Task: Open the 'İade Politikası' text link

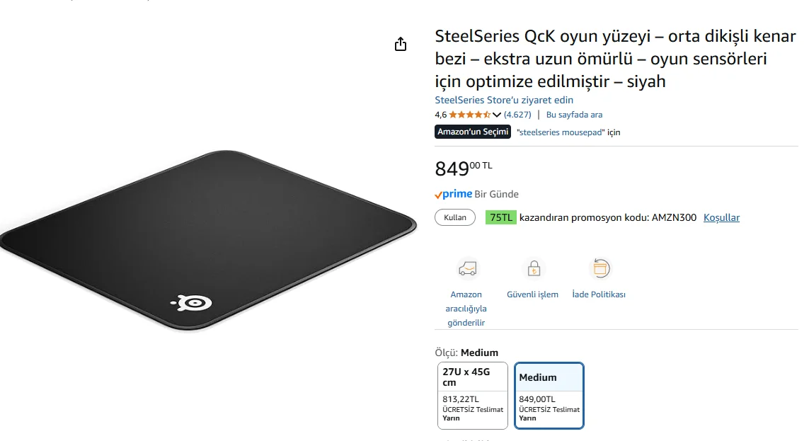Action: tap(599, 294)
